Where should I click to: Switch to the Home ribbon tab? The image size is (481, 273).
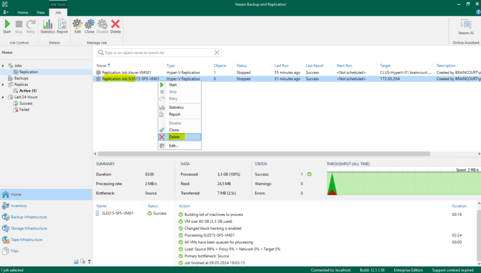pyautogui.click(x=23, y=13)
